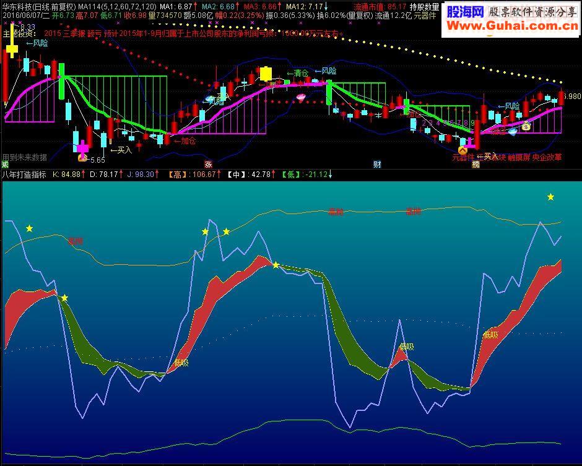Image resolution: width=582 pixels, height=466 pixels.
Task: Click the MA114(5,12,60,72,120) indicator label
Action: pyautogui.click(x=117, y=7)
